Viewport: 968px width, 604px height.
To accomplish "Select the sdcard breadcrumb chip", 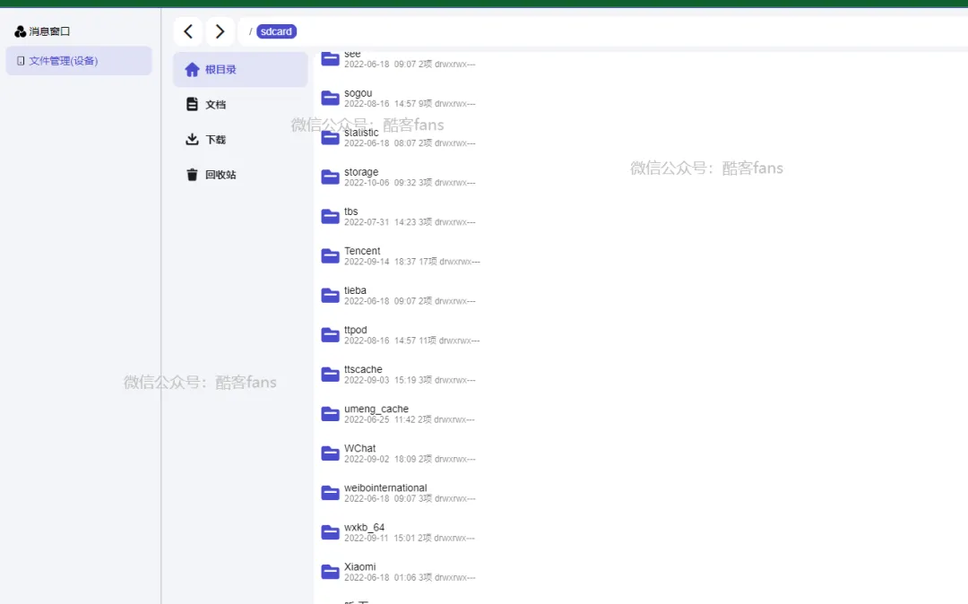I will click(276, 31).
